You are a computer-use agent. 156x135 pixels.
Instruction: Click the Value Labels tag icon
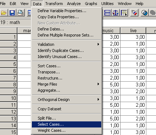(134, 13)
